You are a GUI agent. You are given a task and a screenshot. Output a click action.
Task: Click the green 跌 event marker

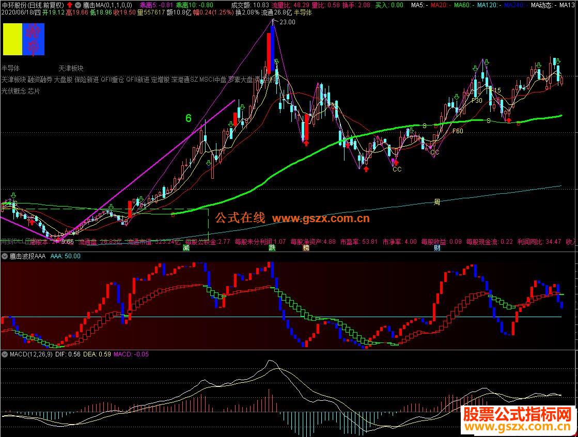pos(272,248)
